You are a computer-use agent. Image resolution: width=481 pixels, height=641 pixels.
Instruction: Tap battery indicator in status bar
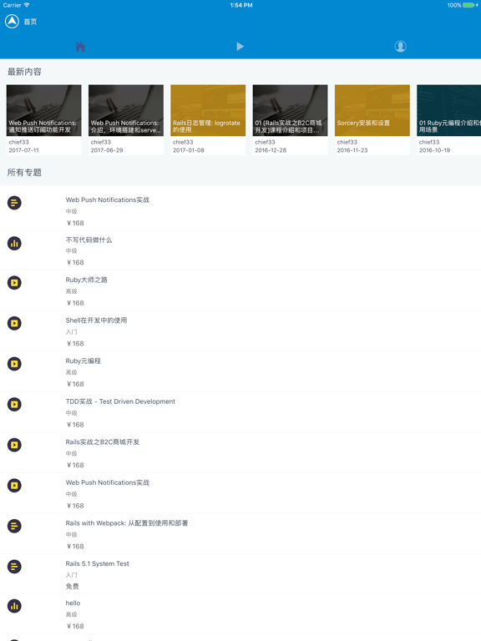click(470, 5)
